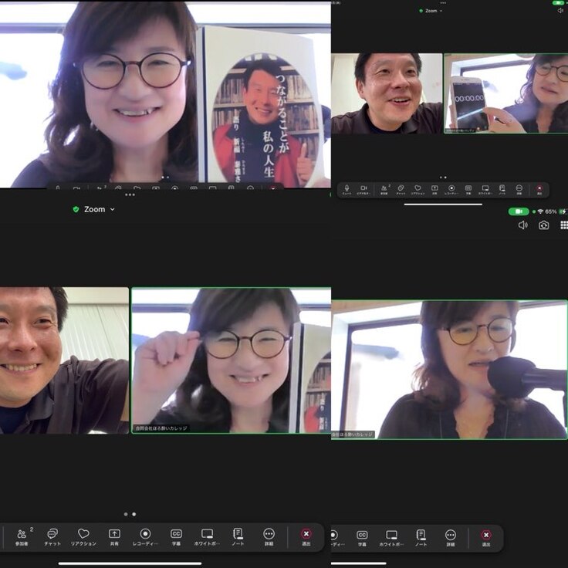This screenshot has height=568, width=568.
Task: Toggle the video camera in top-right toolbar
Action: [x=364, y=188]
